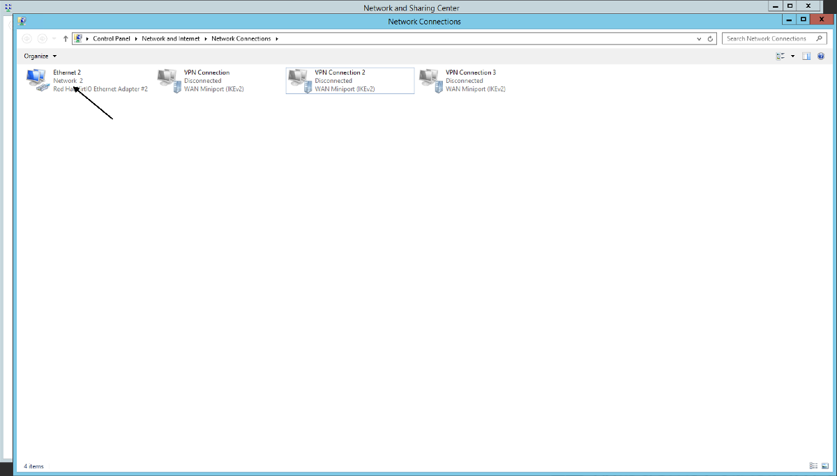Open Network and Internet from breadcrumb
Viewport: 837px width, 476px height.
(170, 38)
